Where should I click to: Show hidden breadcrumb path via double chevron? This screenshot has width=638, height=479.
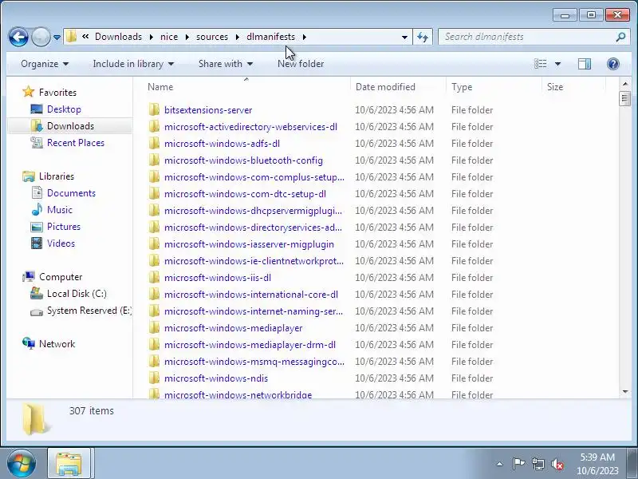85,37
